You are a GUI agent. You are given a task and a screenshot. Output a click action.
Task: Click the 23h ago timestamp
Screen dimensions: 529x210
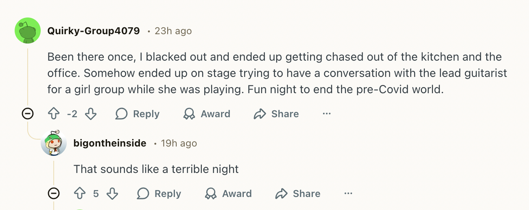point(173,31)
